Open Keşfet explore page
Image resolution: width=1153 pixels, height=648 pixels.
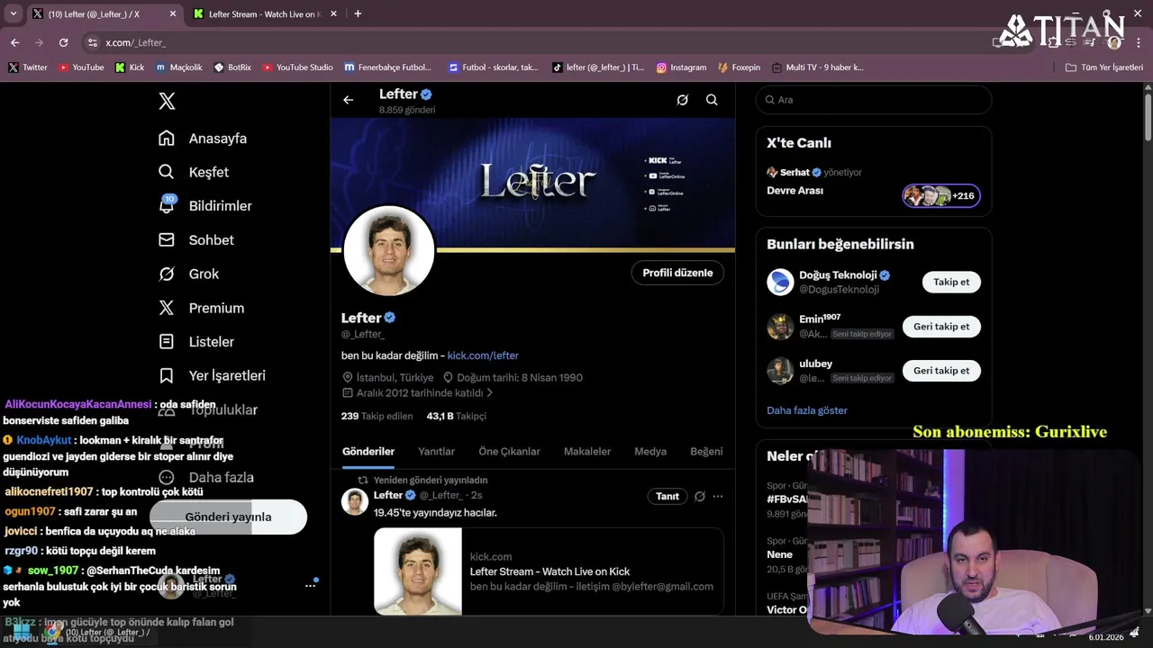tap(194, 172)
